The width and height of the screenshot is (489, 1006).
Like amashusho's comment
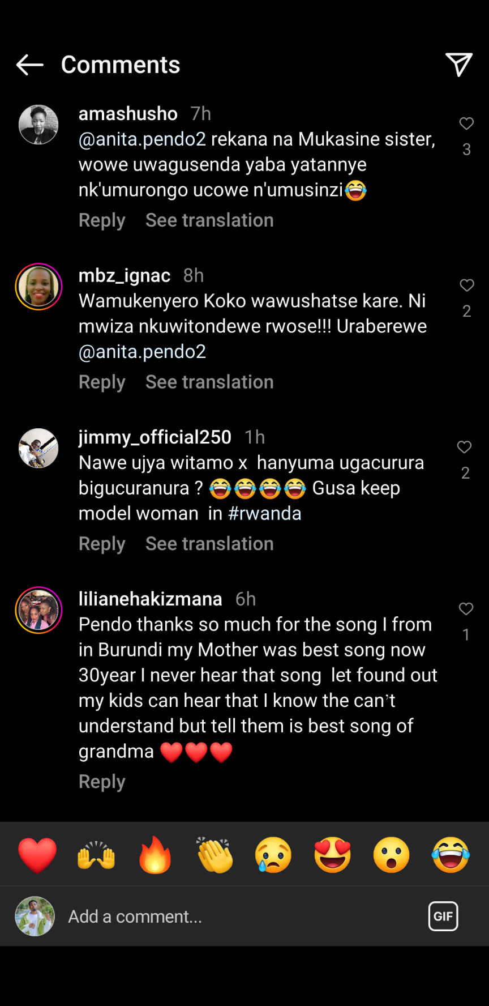pos(466,124)
